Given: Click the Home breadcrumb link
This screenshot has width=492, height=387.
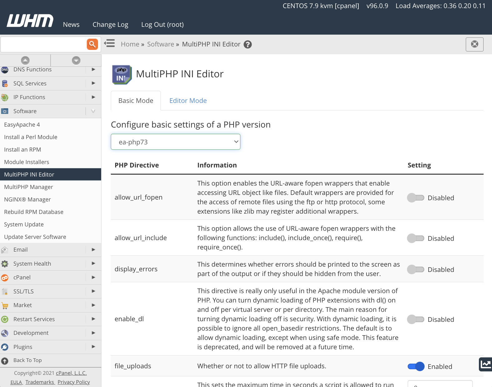Looking at the screenshot, I should click(x=130, y=44).
